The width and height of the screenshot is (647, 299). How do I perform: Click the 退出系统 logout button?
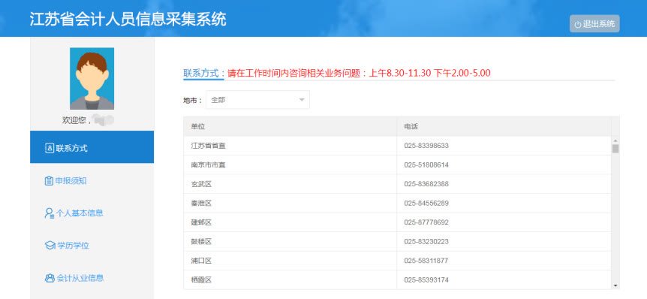tap(594, 23)
